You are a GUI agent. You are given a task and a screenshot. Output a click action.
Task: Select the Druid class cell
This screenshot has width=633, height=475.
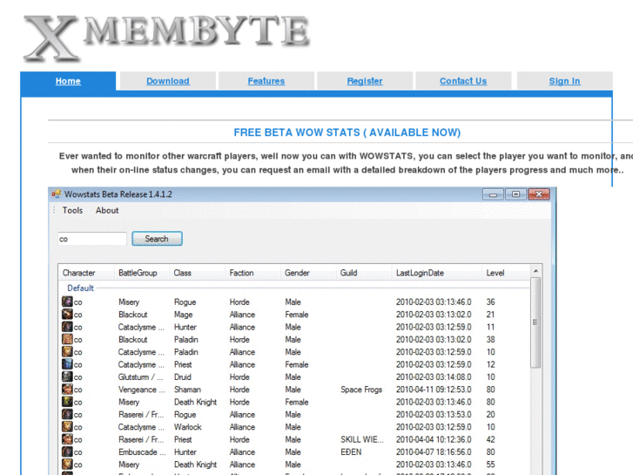click(183, 377)
